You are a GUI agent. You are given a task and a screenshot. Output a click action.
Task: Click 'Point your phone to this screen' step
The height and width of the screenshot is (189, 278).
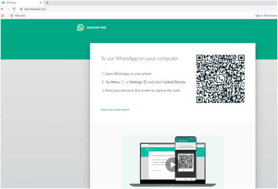[141, 91]
